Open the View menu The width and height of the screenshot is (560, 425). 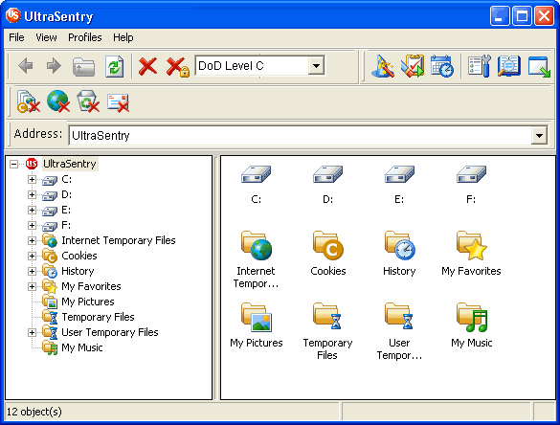pyautogui.click(x=46, y=37)
